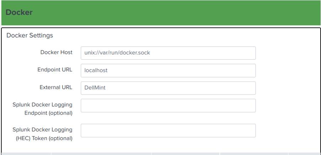The width and height of the screenshot is (321, 155).
Task: Click the Docker Settings section heading
Action: click(30, 36)
